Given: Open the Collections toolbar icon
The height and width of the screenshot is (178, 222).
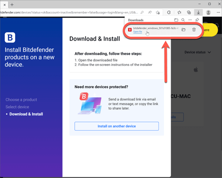Looking at the screenshot, I should (189, 12).
